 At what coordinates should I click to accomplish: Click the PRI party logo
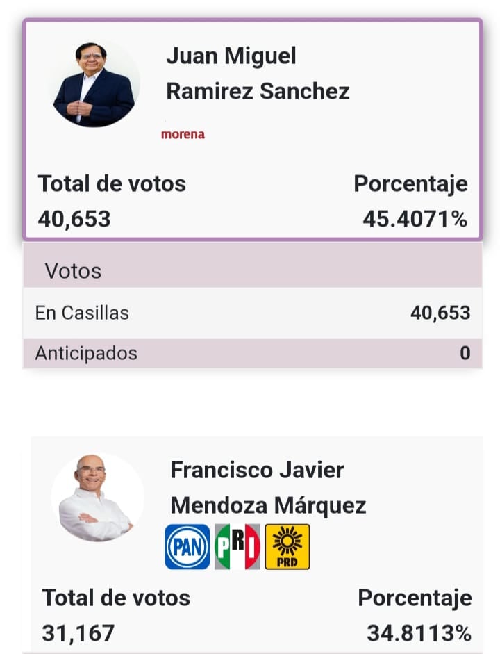pyautogui.click(x=237, y=546)
